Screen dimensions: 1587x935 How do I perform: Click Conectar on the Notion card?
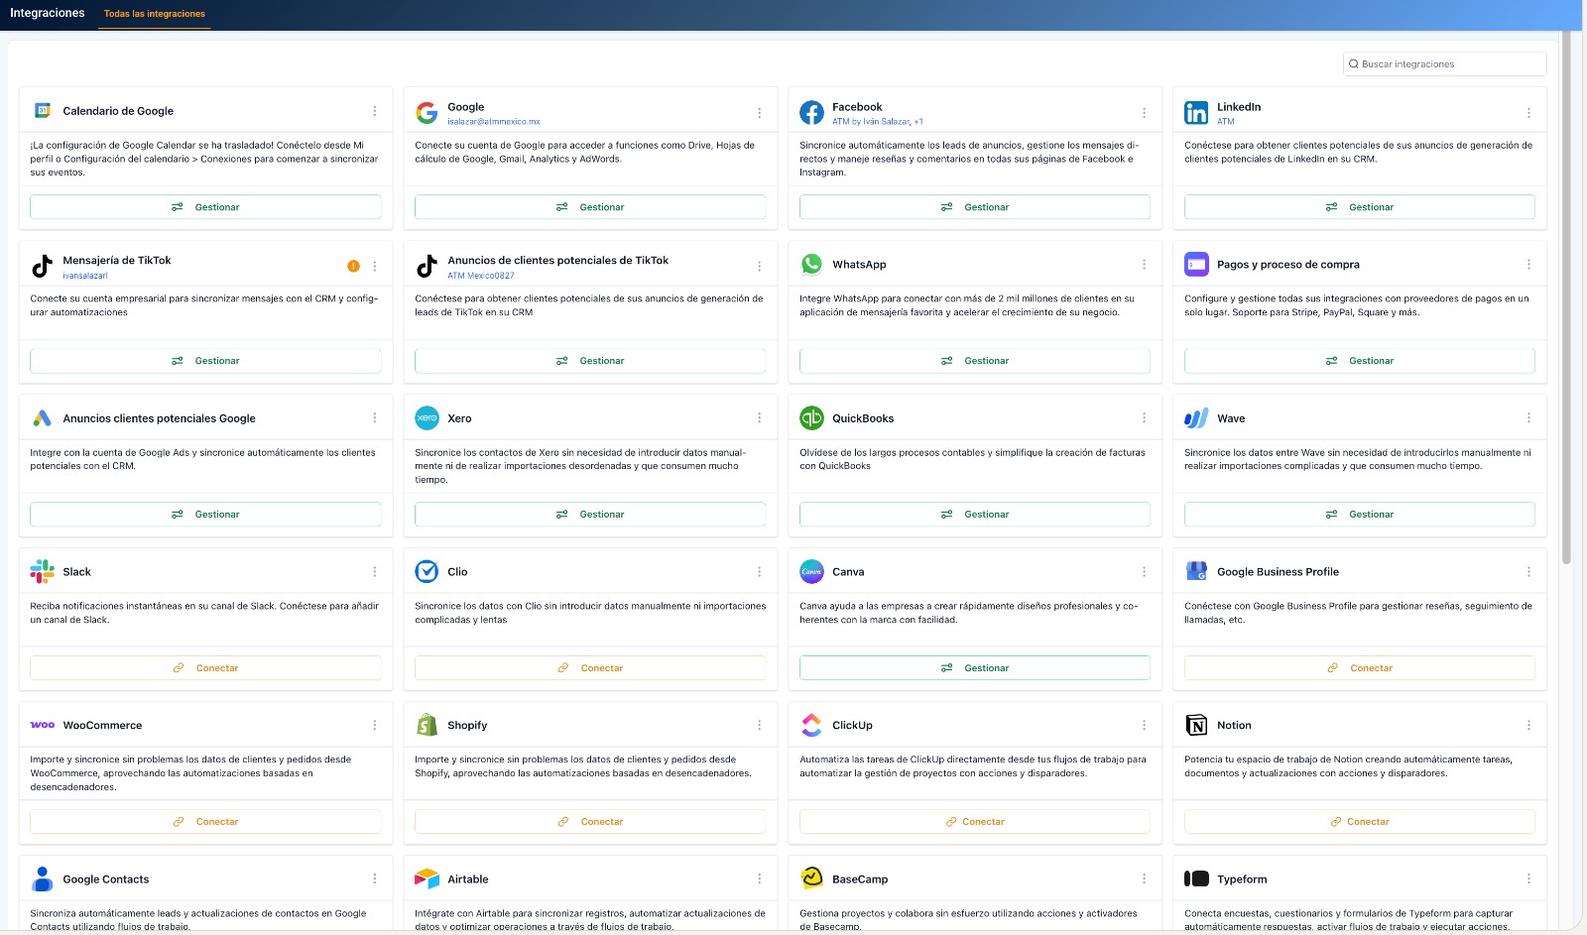click(1360, 822)
